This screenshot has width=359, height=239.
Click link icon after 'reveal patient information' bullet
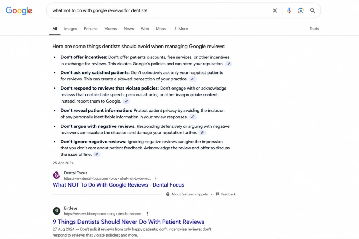pos(193,117)
